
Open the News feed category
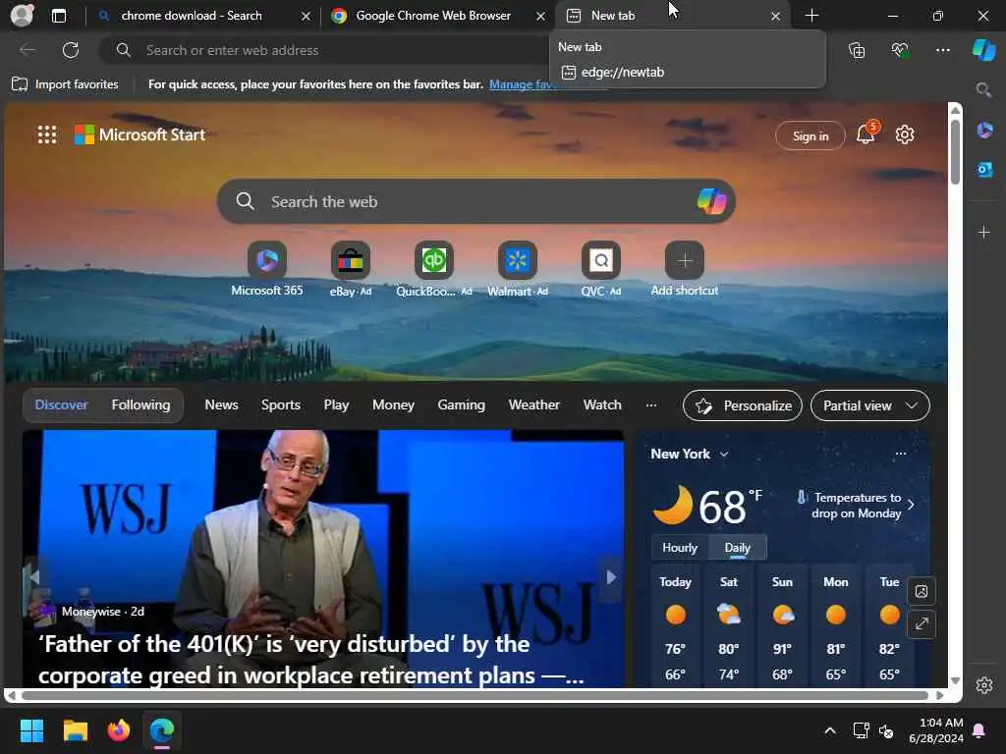(x=221, y=405)
